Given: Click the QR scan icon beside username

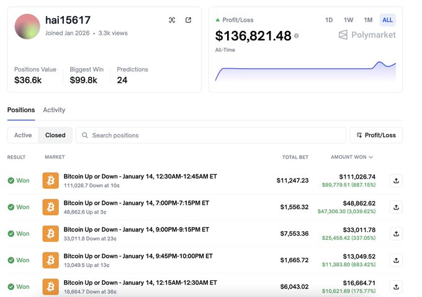Looking at the screenshot, I should tap(172, 20).
